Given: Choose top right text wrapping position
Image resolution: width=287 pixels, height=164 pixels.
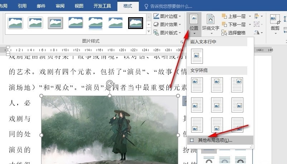Looking at the screenshot, I should 237,85.
